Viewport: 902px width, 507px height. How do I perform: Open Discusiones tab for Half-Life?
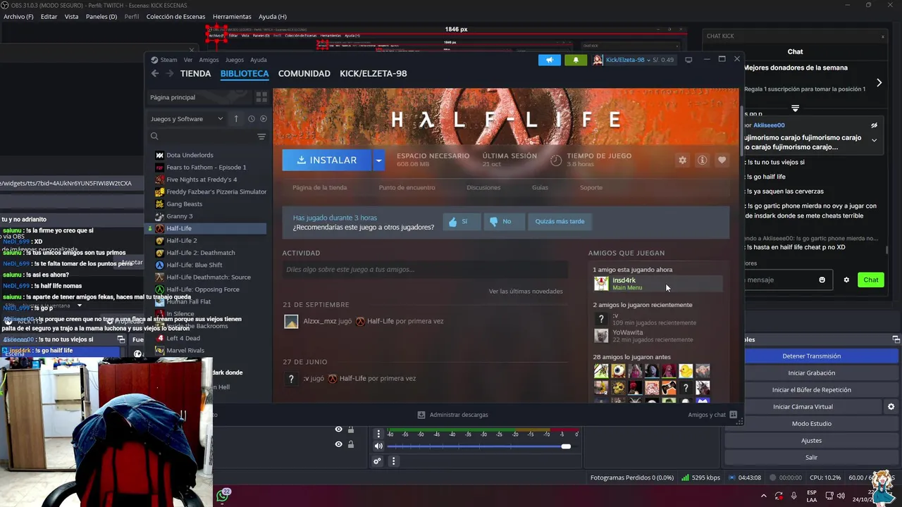coord(483,187)
